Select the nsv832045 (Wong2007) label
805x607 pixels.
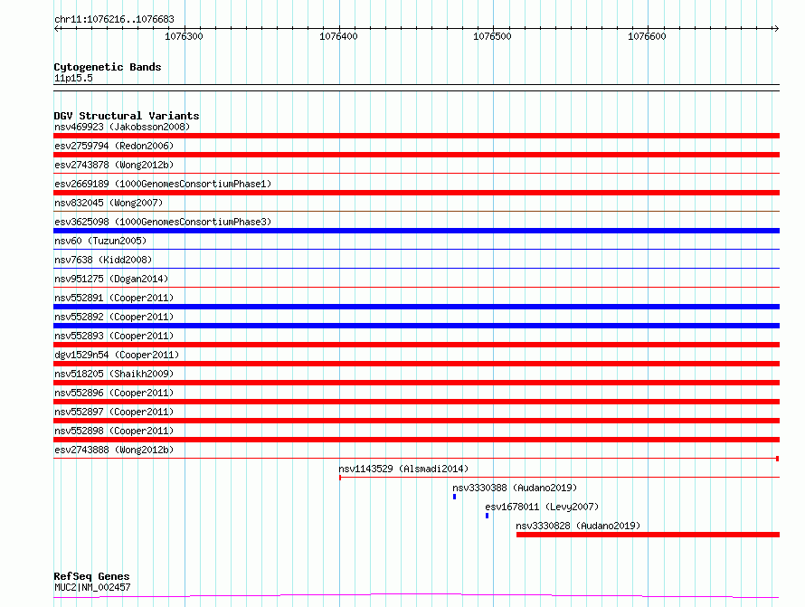[x=109, y=203]
